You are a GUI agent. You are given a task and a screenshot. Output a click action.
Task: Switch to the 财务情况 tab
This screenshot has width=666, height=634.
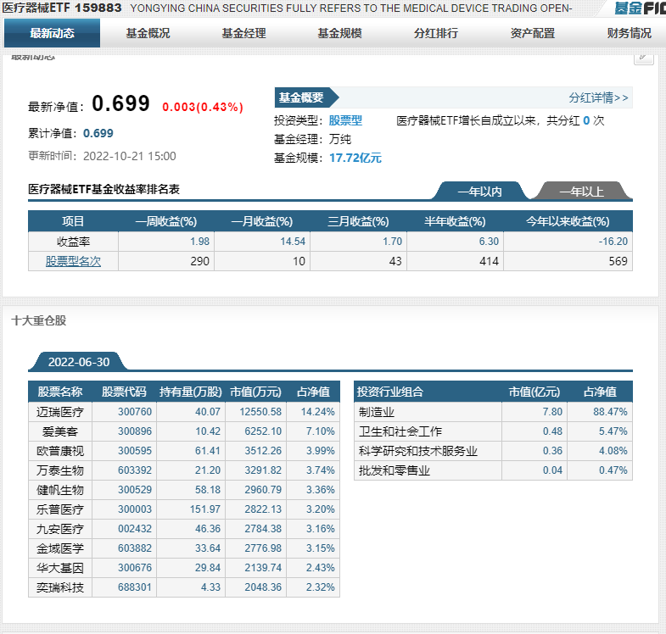(x=629, y=33)
